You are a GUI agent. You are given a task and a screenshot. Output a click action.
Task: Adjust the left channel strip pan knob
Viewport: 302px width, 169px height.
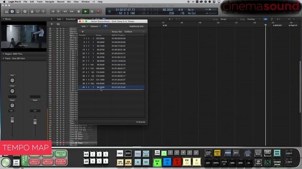coord(12,105)
